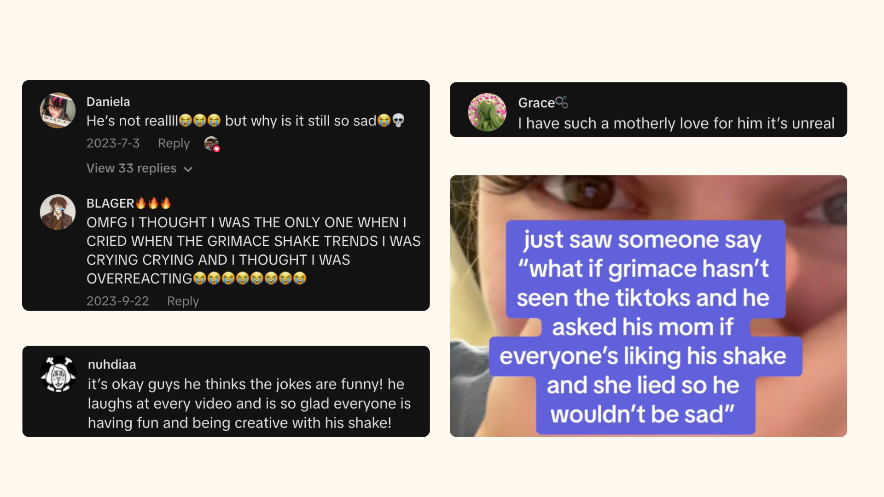Open the grimace shake TikTok video thumbnail
The image size is (884, 497).
[x=648, y=306]
